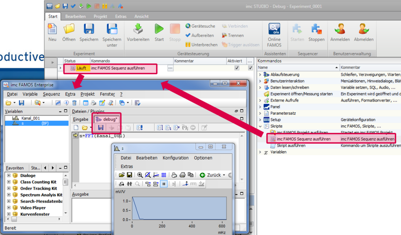
Task: Click the Vorbereiten icon in the ribbon
Action: [138, 29]
